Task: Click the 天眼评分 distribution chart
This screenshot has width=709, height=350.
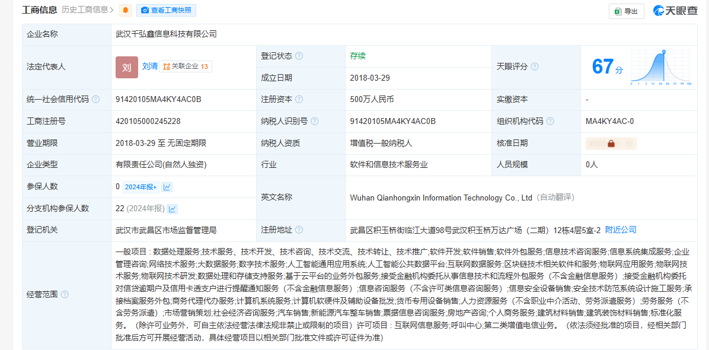Action: click(x=662, y=66)
